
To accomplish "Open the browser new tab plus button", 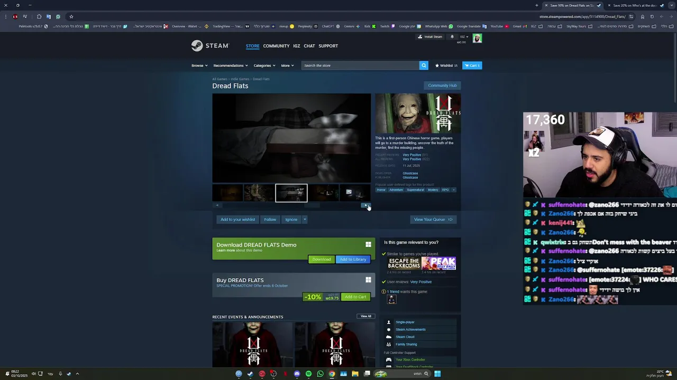I will 536,5.
